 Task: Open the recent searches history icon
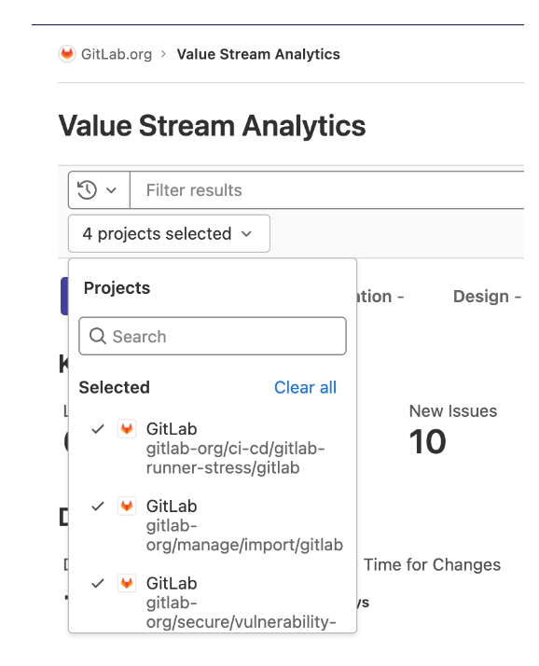pyautogui.click(x=87, y=190)
